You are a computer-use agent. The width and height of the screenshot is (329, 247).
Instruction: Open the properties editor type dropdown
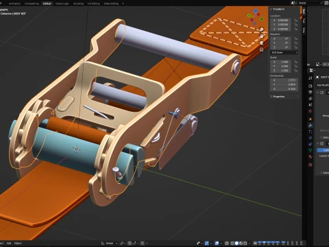point(312,70)
